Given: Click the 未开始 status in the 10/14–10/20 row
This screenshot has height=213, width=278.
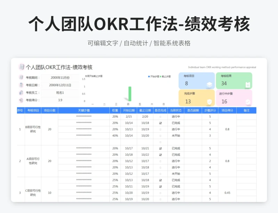Looking at the screenshot, I should (176, 136).
